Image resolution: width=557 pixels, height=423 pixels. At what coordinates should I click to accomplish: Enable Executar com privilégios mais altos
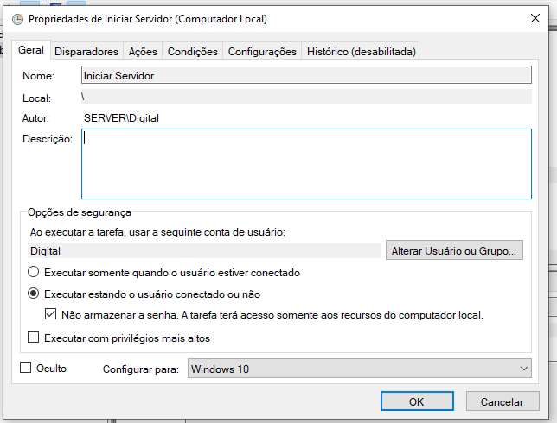35,338
